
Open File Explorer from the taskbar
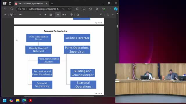click(x=17, y=101)
